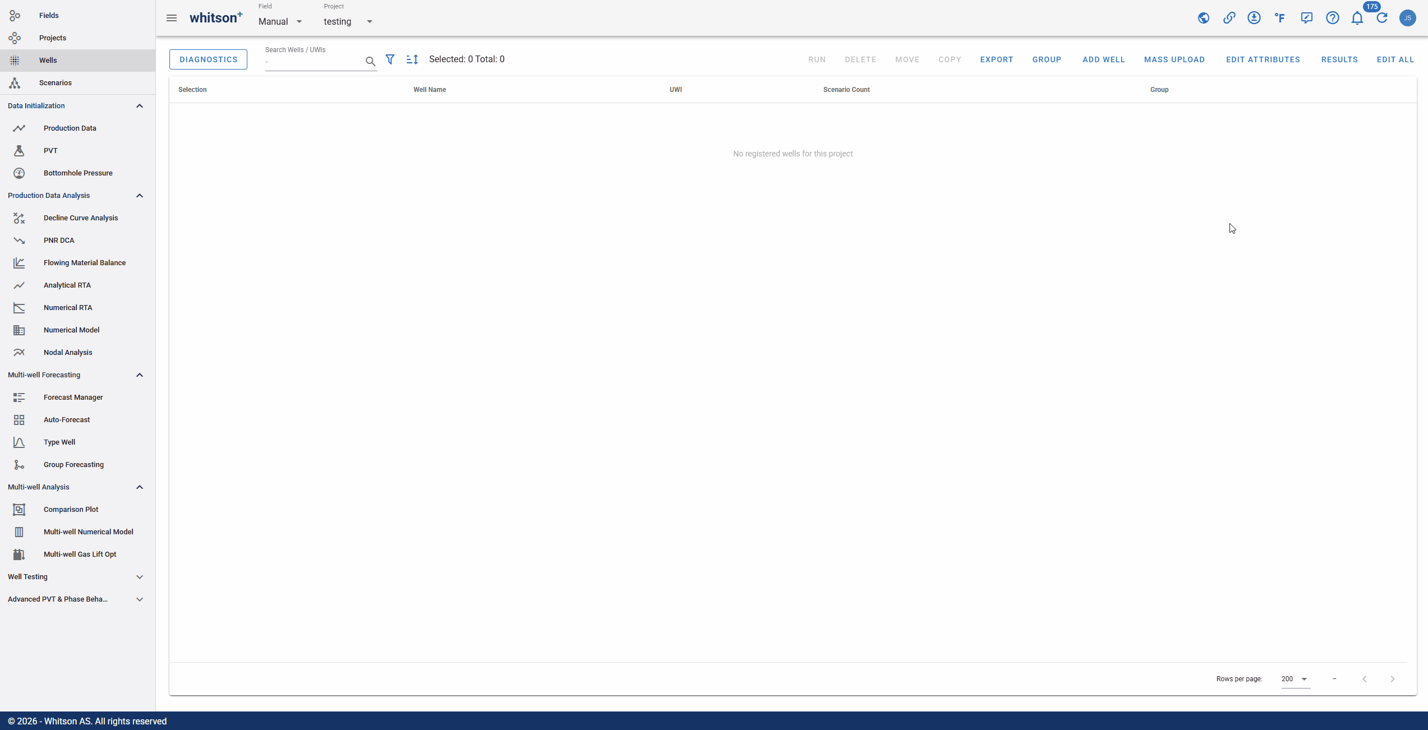Click the DIAGNOSTICS button

click(208, 59)
